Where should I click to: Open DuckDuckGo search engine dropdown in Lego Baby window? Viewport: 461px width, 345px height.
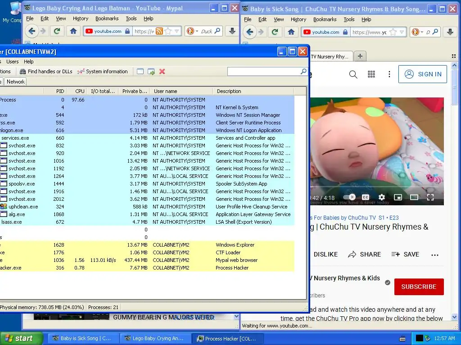192,31
